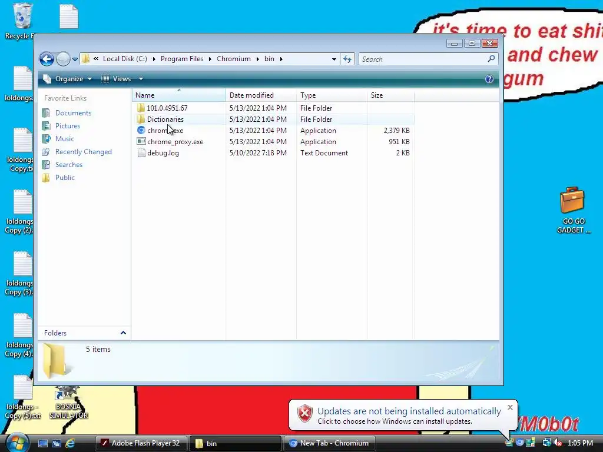Viewport: 603px width, 452px height.
Task: Select BOSNIA SIMULATOR desktop shortcut
Action: (68, 403)
